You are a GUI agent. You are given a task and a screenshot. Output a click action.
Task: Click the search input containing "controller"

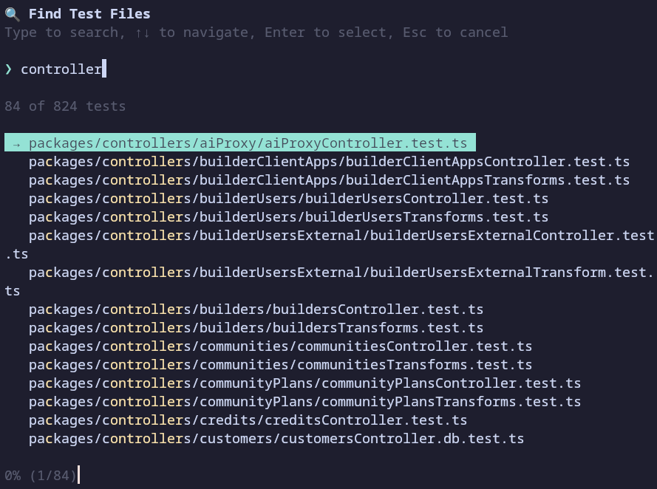tap(62, 69)
